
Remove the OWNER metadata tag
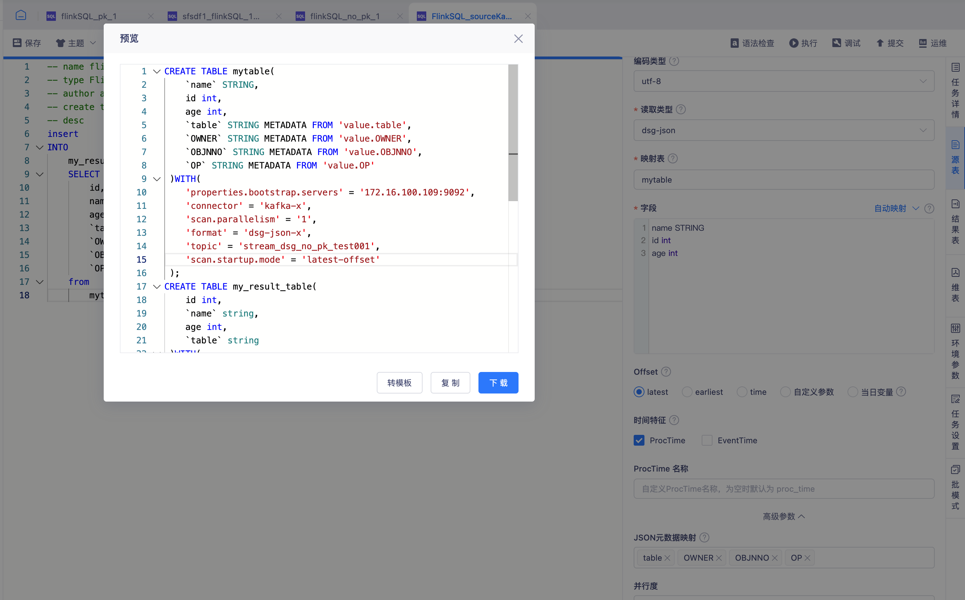point(719,558)
